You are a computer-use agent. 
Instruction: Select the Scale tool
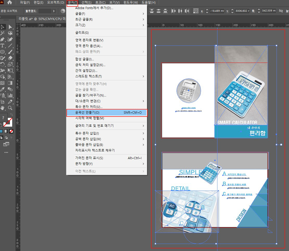click(x=10, y=64)
